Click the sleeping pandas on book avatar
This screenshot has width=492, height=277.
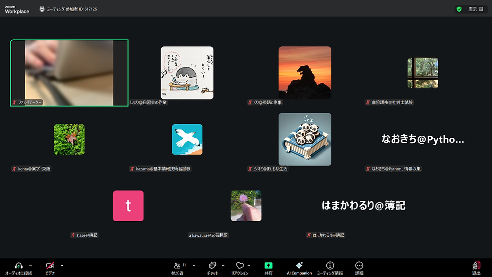pyautogui.click(x=305, y=139)
